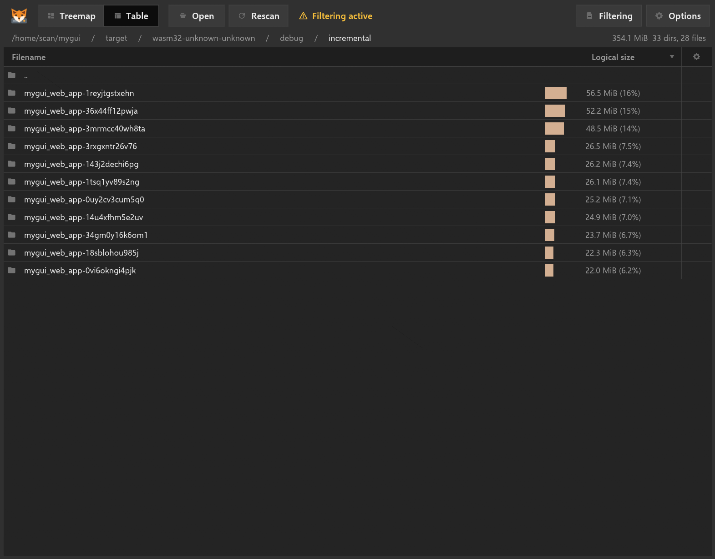715x559 pixels.
Task: Click folder icon for mygui_web_app-1reyjtgstxehn
Action: (x=12, y=93)
